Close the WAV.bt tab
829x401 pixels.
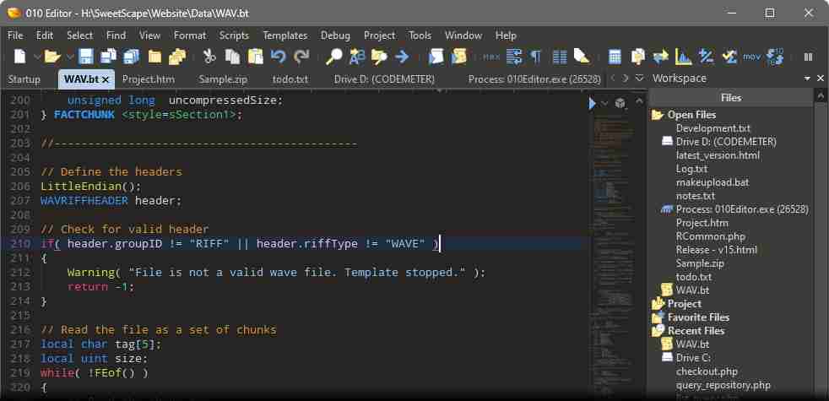(x=106, y=79)
